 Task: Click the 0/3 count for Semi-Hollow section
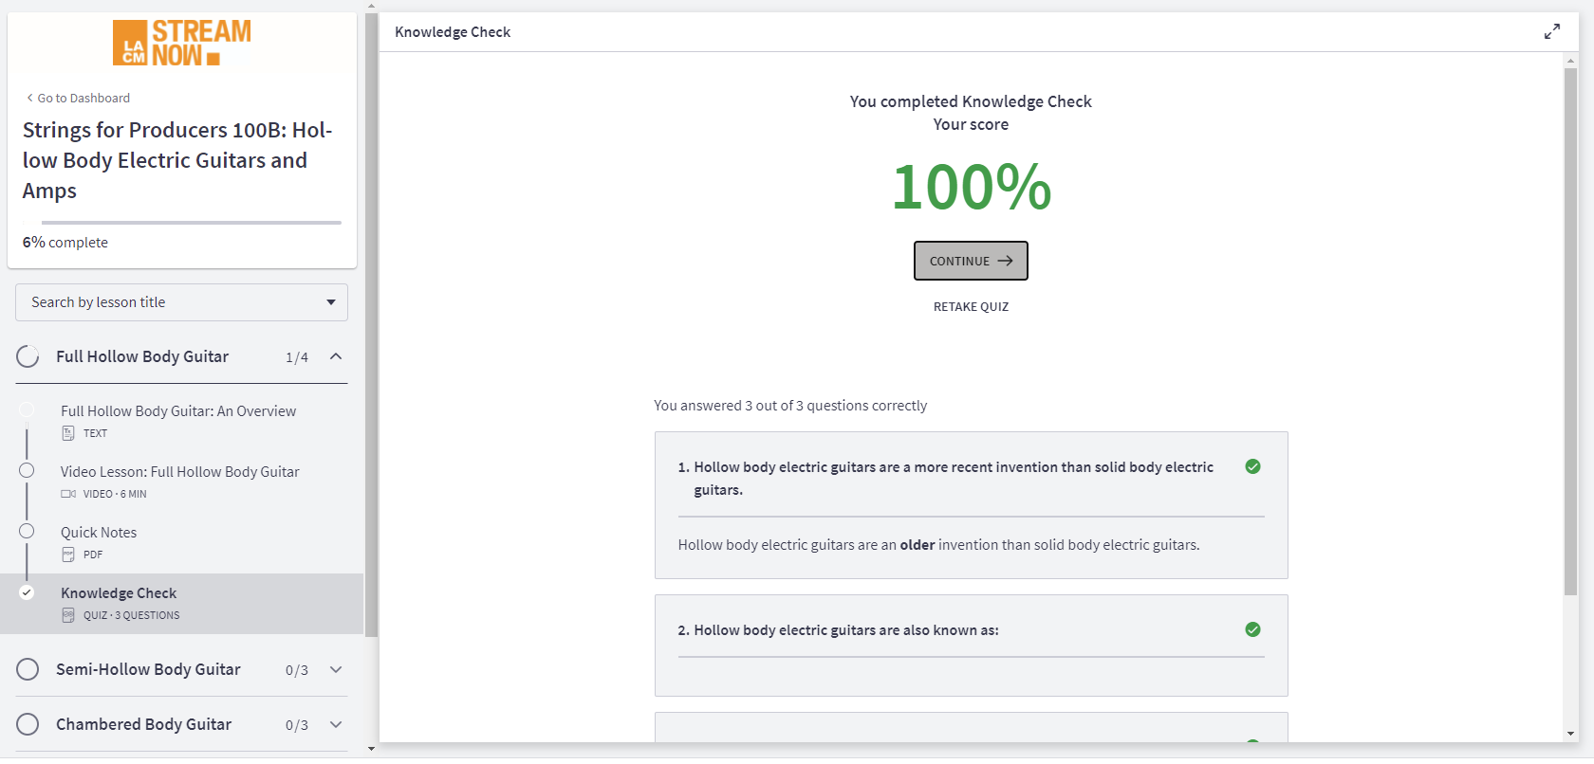click(297, 670)
